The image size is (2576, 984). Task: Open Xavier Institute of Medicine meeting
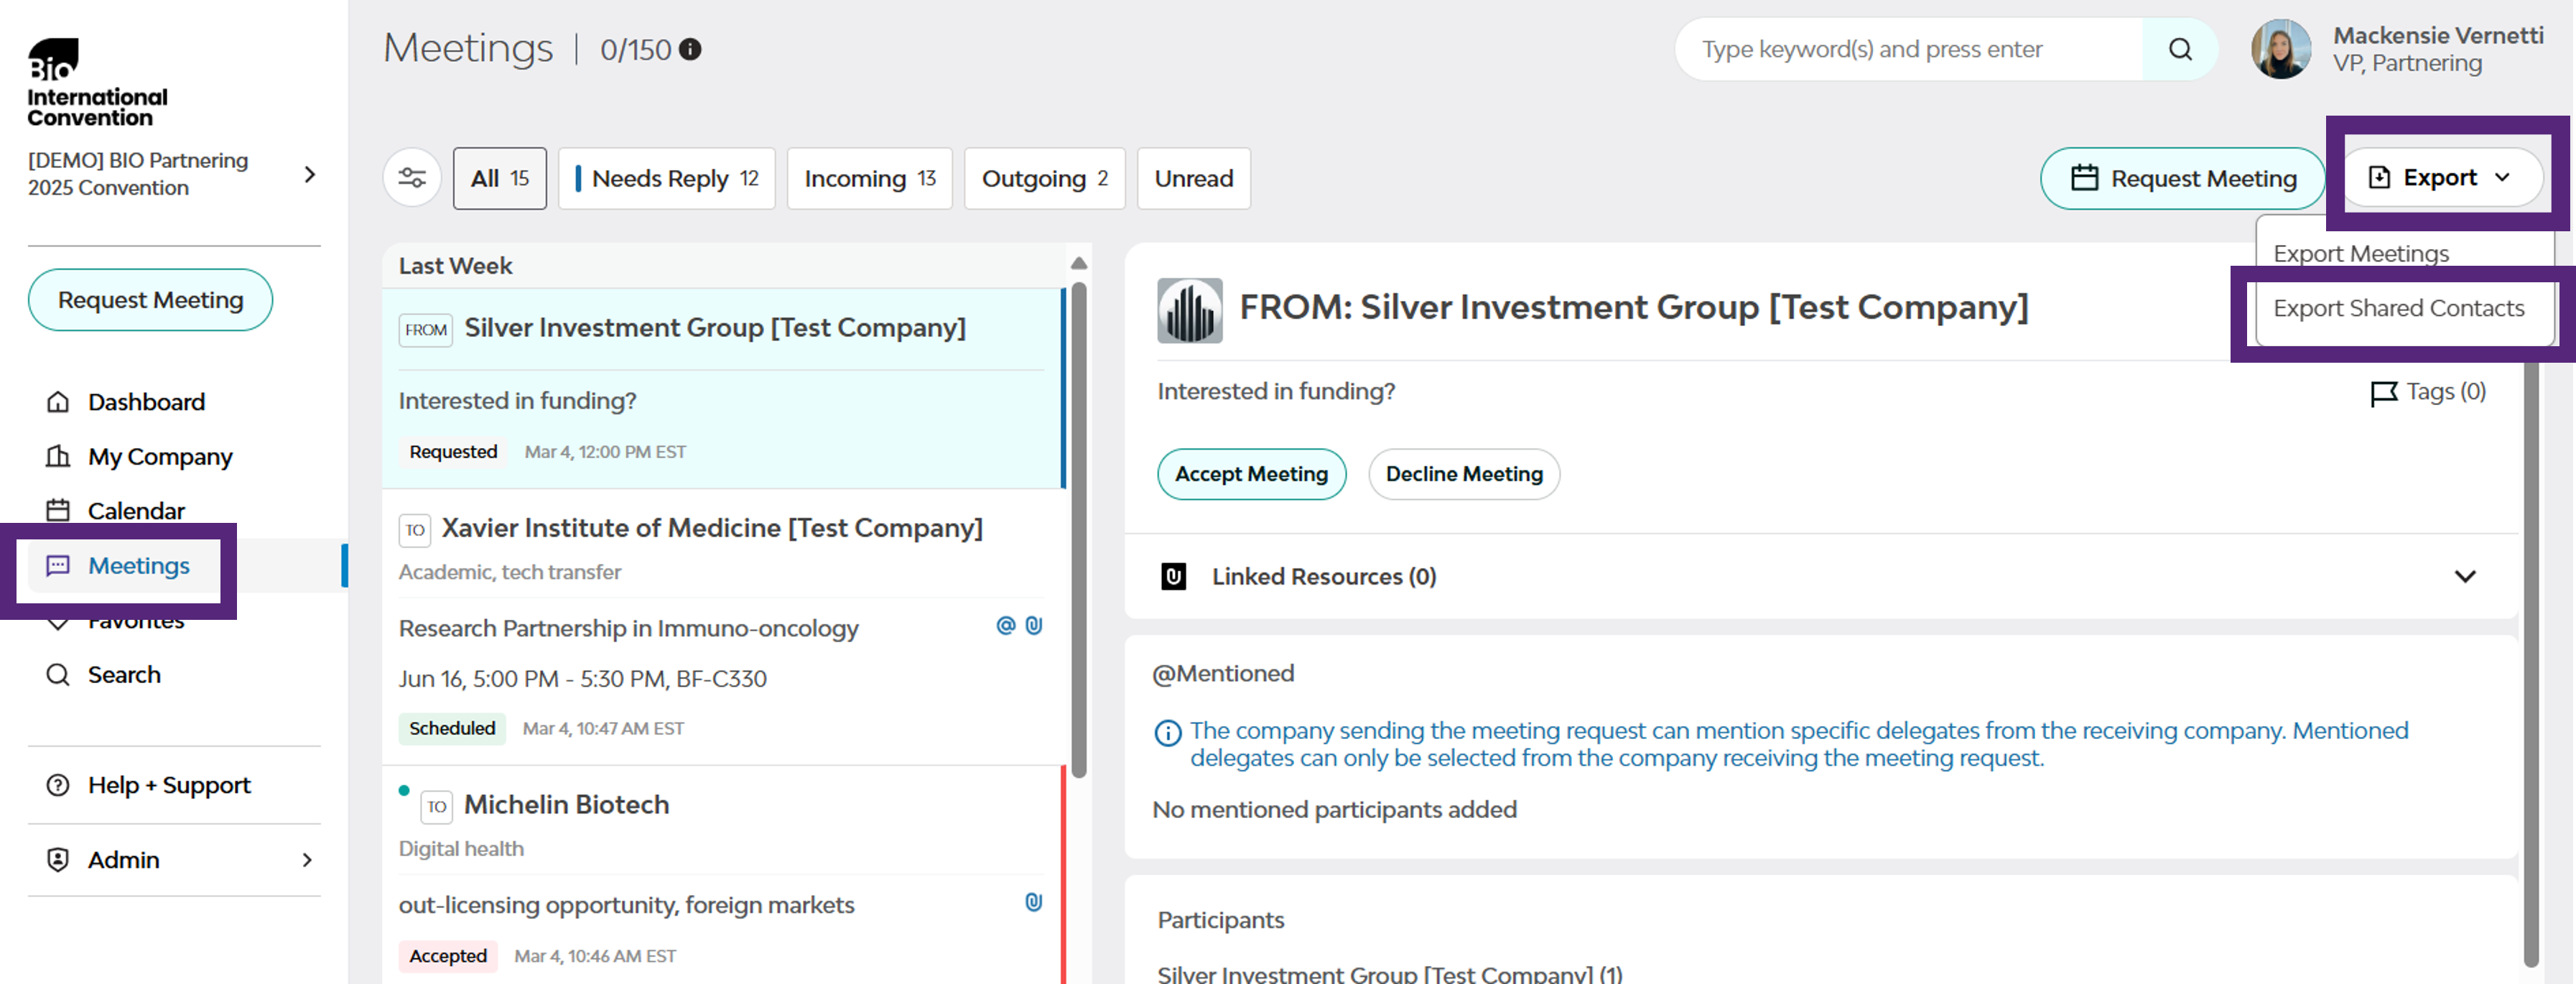coord(722,627)
